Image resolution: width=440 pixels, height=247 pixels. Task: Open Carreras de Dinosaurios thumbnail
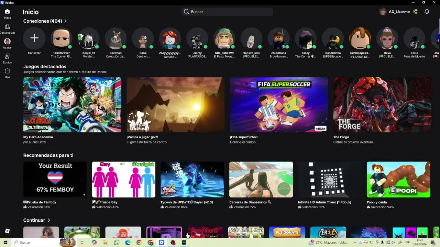pyautogui.click(x=261, y=179)
